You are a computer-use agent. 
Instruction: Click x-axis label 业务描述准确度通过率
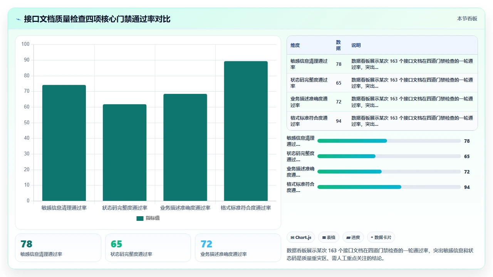click(x=185, y=208)
